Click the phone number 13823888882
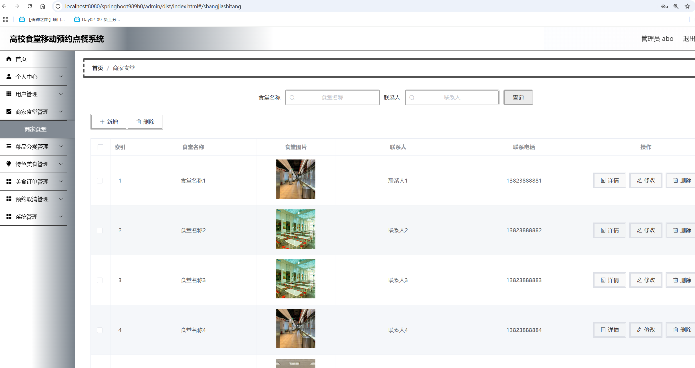This screenshot has width=695, height=368. coord(524,230)
